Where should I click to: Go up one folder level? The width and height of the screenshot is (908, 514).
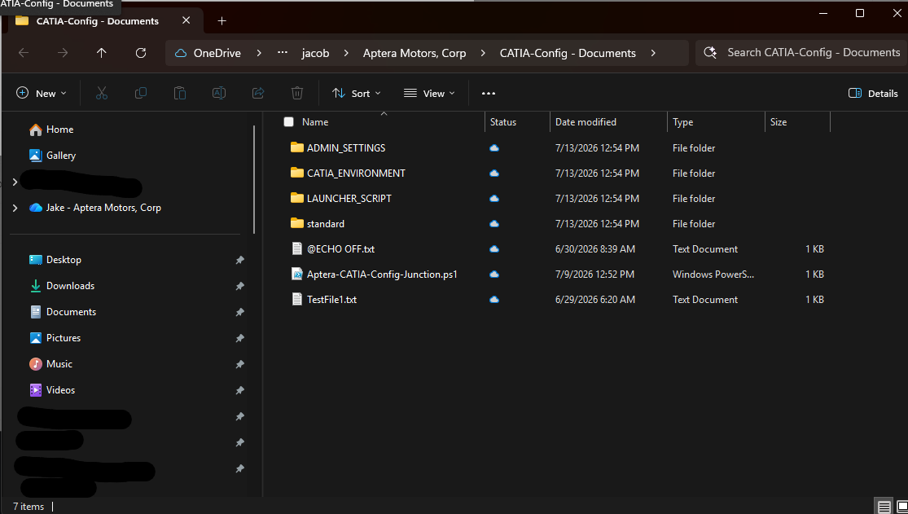click(101, 53)
